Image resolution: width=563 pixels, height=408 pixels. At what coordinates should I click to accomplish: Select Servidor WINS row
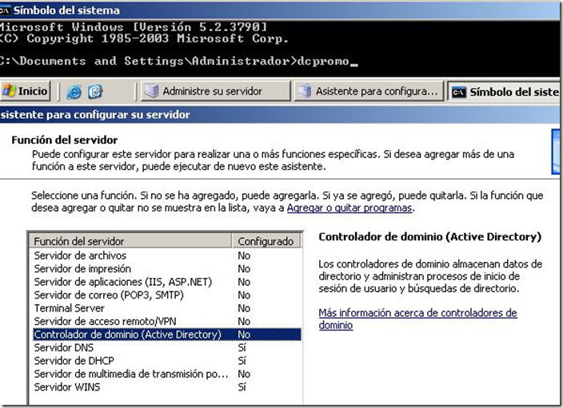pyautogui.click(x=167, y=387)
